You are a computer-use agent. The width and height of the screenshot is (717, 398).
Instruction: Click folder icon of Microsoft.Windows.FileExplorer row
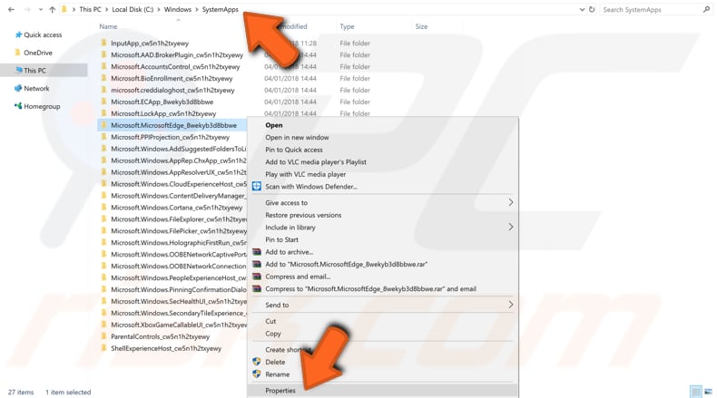tap(103, 219)
